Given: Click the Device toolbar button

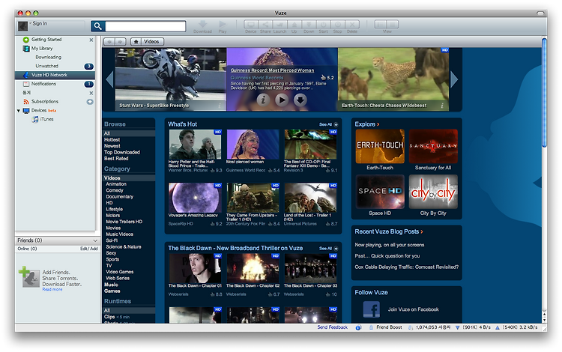Looking at the screenshot, I should (251, 25).
